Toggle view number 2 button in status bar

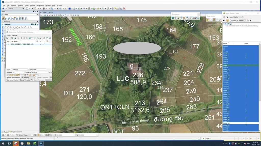click(x=40, y=135)
